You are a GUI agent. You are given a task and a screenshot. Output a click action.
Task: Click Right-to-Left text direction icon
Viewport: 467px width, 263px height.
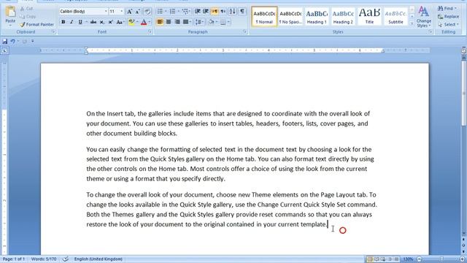click(x=223, y=12)
